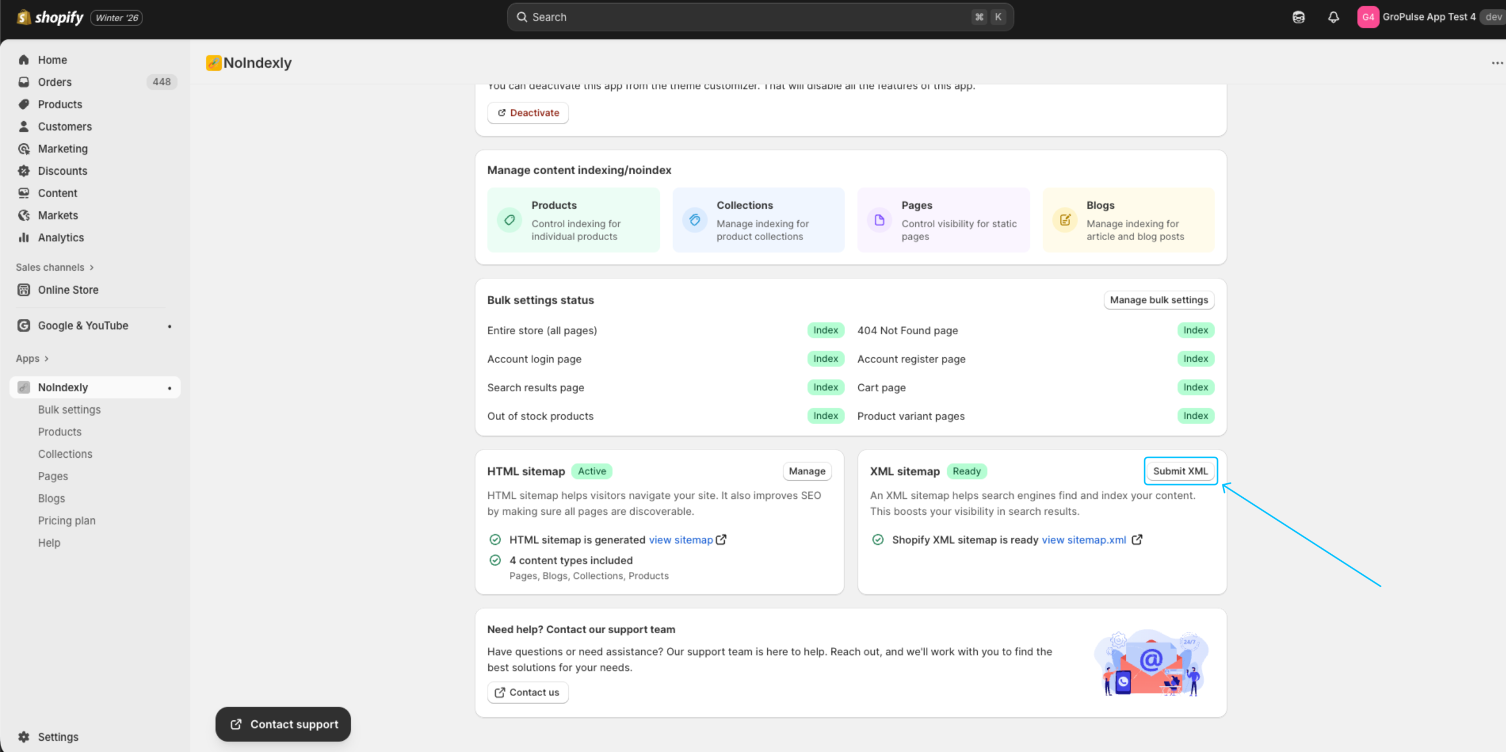Screen dimensions: 1506x752
Task: Open the Pricing plan page
Action: [66, 520]
